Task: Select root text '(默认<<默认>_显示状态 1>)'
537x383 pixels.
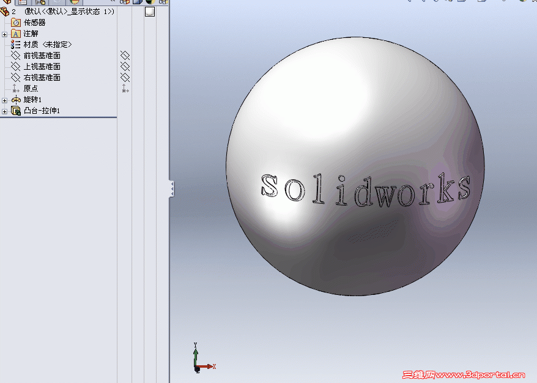Action: click(x=69, y=12)
